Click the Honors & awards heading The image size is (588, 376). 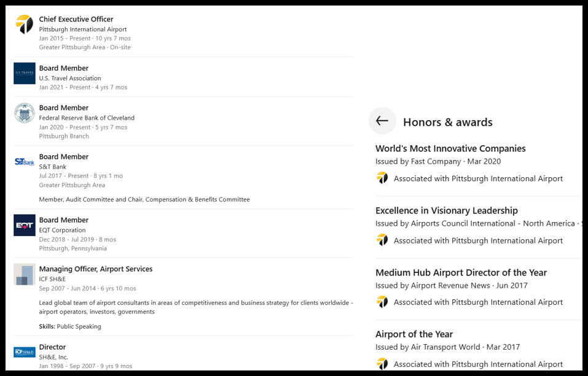point(448,122)
